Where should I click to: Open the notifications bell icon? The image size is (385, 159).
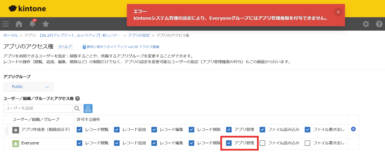[x=32, y=24]
